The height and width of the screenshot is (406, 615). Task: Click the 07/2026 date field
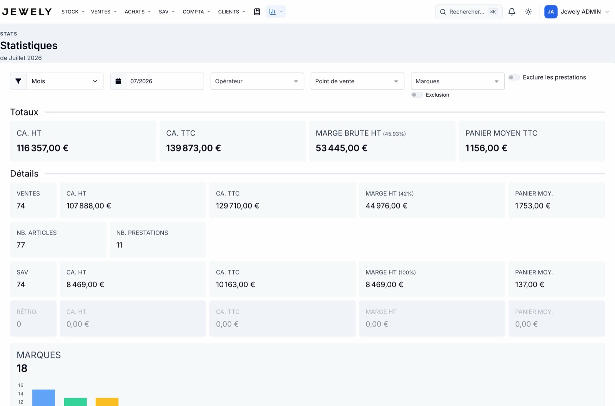[165, 81]
